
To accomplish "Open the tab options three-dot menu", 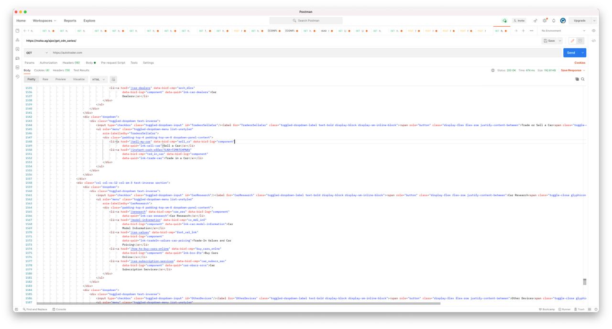I will [531, 31].
